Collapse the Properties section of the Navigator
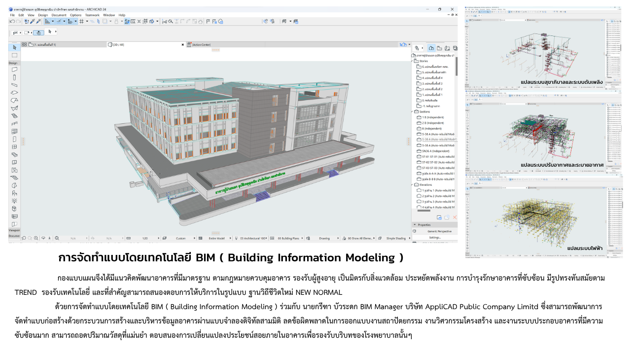The width and height of the screenshot is (631, 355). pos(415,225)
